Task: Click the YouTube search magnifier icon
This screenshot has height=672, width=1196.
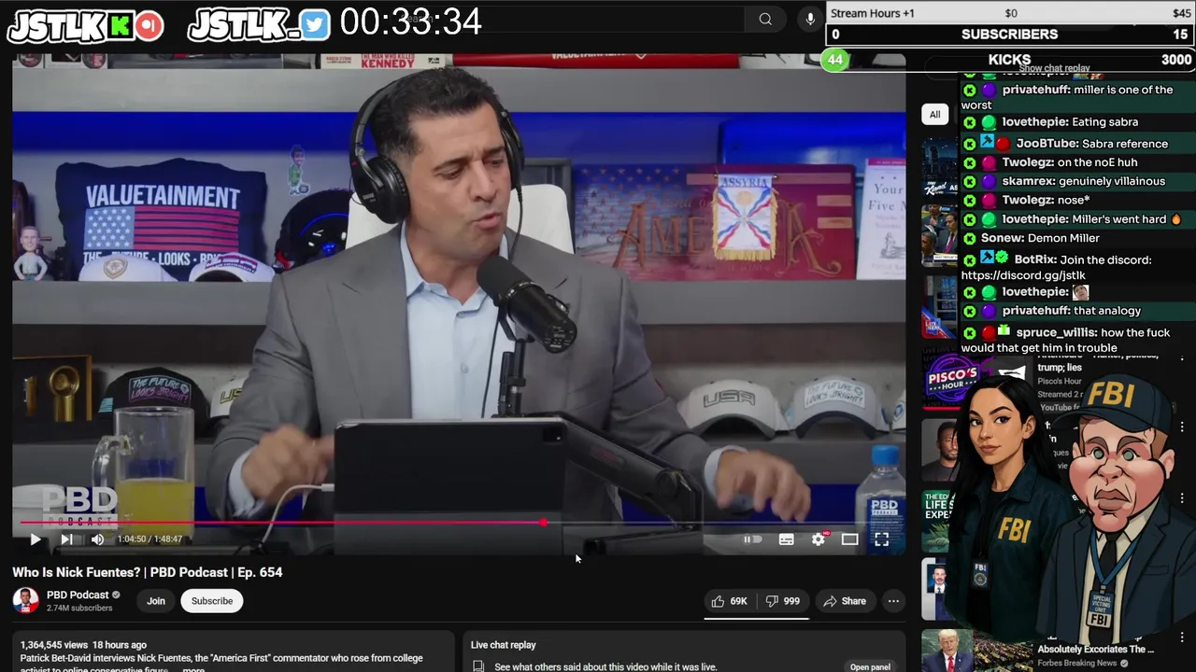Action: [765, 19]
